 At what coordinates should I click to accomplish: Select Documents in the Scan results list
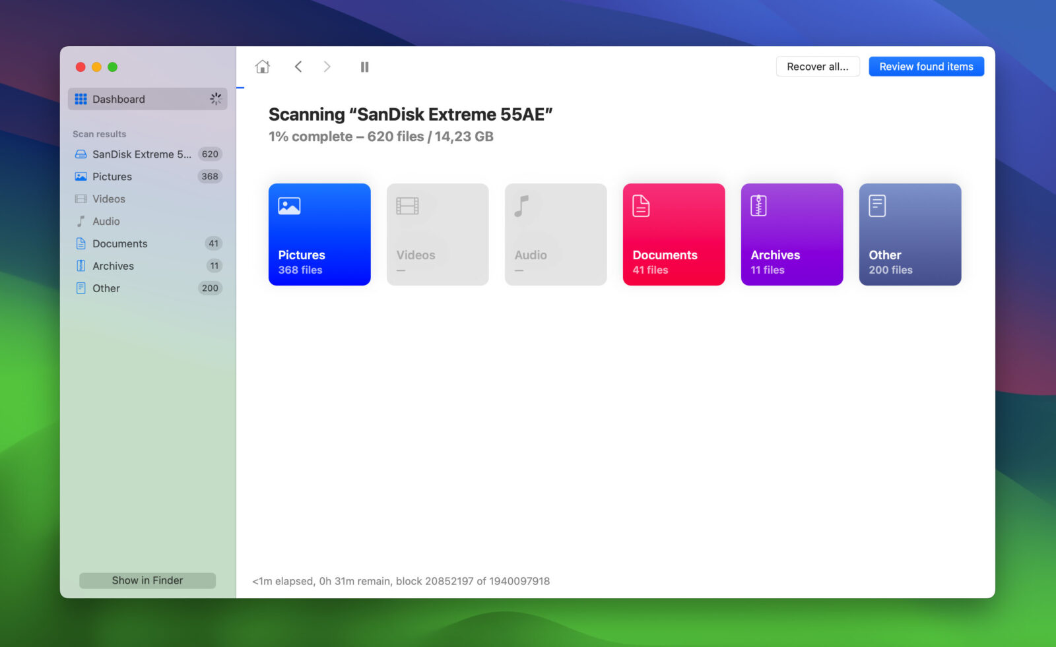tap(120, 243)
